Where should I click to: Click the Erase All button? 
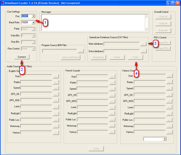tap(163, 30)
